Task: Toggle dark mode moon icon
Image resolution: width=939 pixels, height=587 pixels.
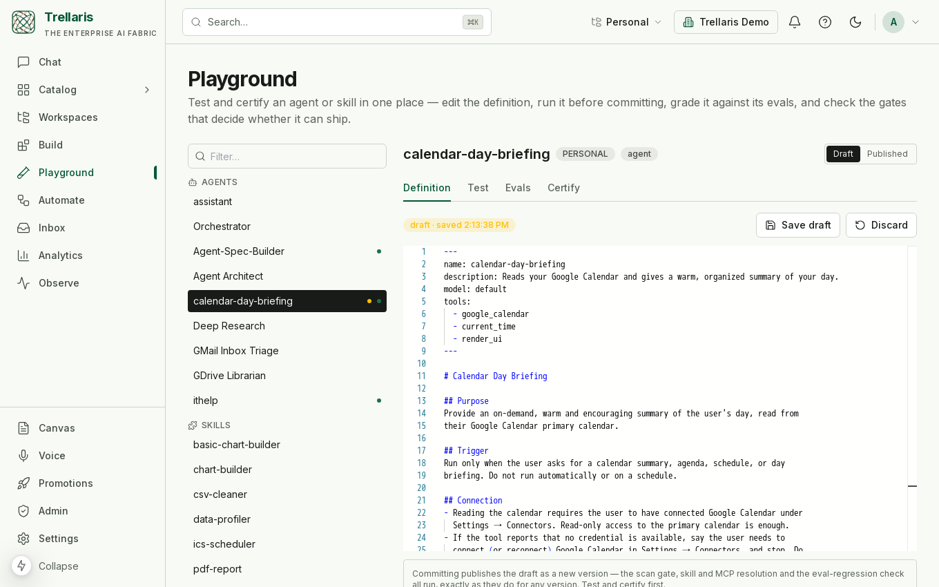Action: coord(855,22)
